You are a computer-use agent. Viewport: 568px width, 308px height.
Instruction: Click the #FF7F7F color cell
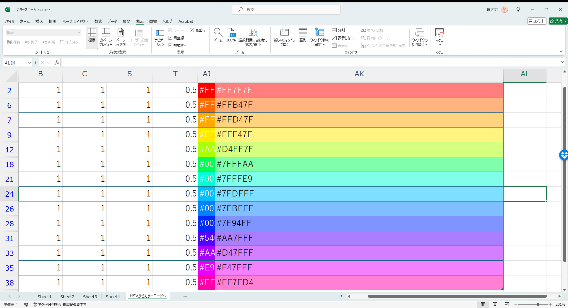click(x=359, y=90)
